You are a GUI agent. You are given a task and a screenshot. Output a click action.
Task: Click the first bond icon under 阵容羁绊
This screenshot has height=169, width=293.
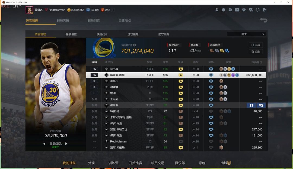212,51
